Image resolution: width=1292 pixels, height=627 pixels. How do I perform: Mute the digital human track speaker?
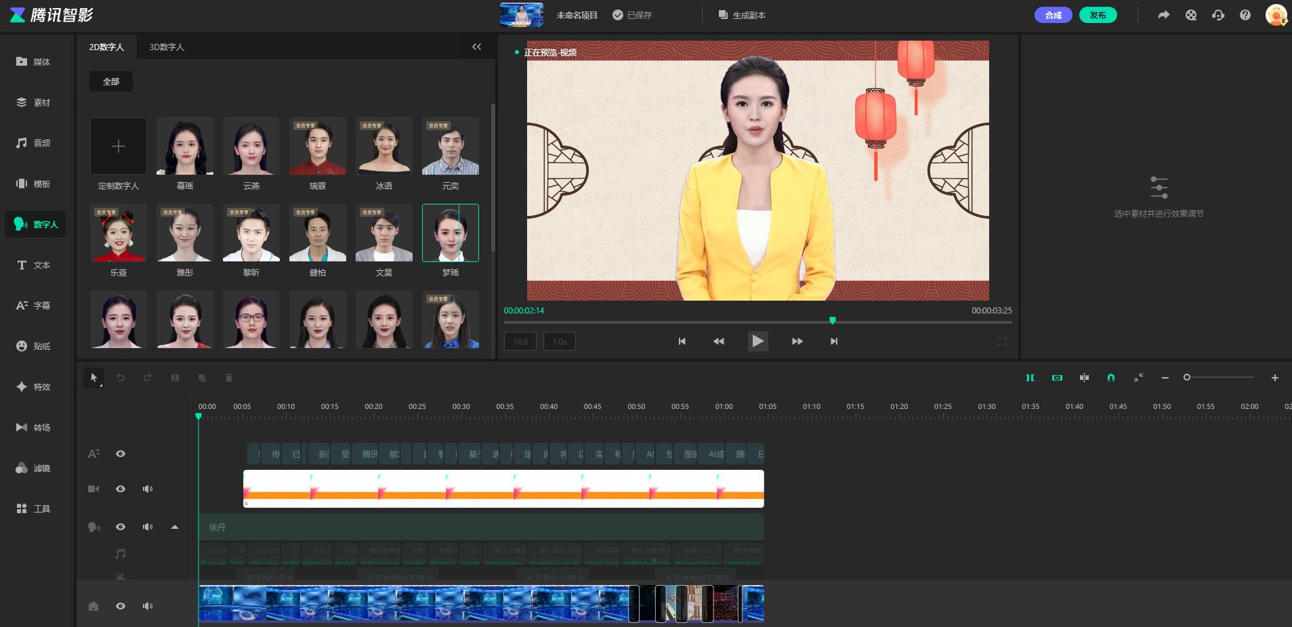tap(148, 527)
